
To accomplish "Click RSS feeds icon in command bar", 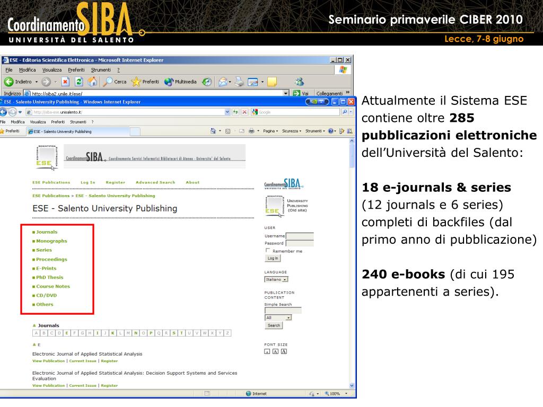I will click(228, 131).
